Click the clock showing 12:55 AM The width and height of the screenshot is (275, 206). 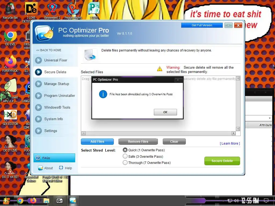click(250, 201)
